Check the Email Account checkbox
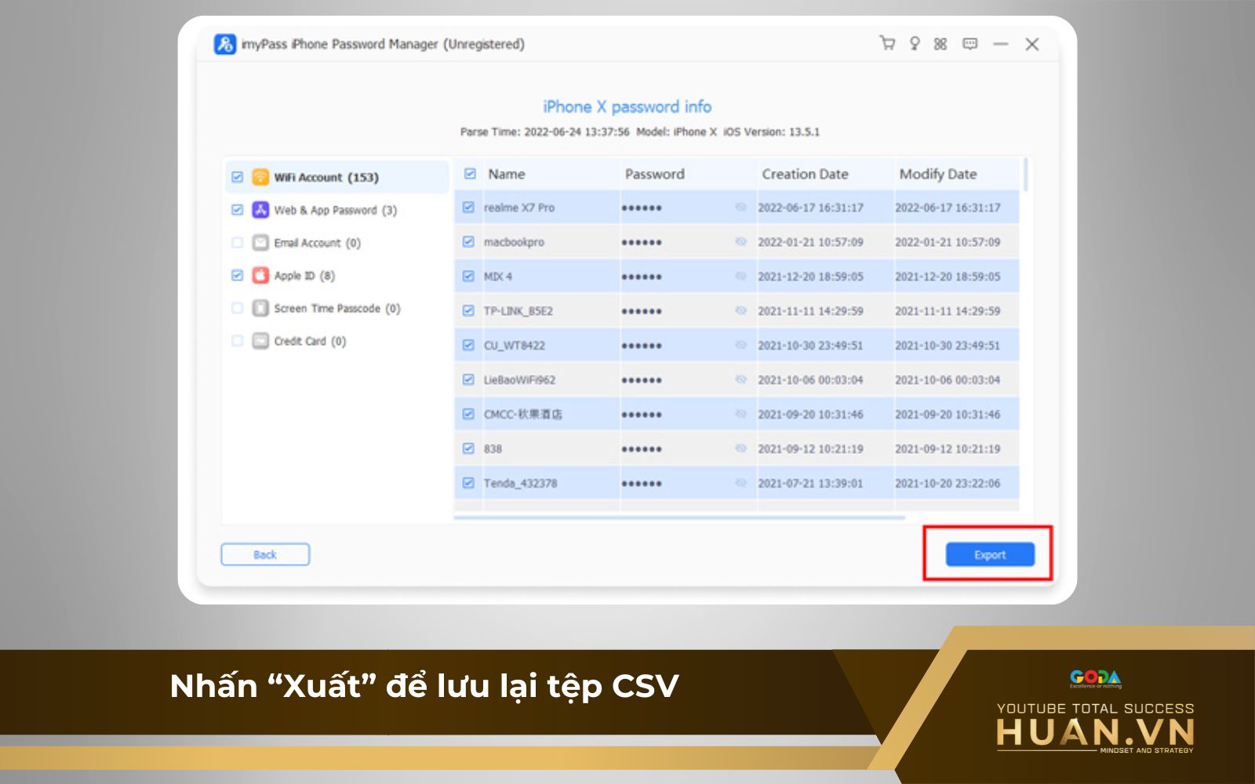This screenshot has width=1255, height=784. [237, 243]
